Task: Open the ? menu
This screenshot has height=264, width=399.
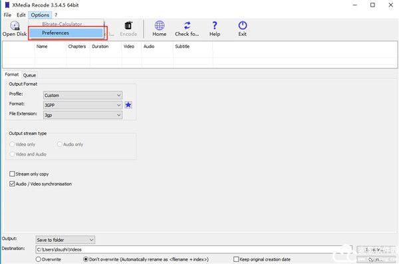Action: (x=56, y=15)
